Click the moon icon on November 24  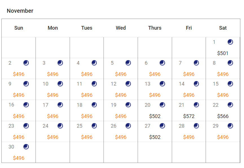(60, 126)
